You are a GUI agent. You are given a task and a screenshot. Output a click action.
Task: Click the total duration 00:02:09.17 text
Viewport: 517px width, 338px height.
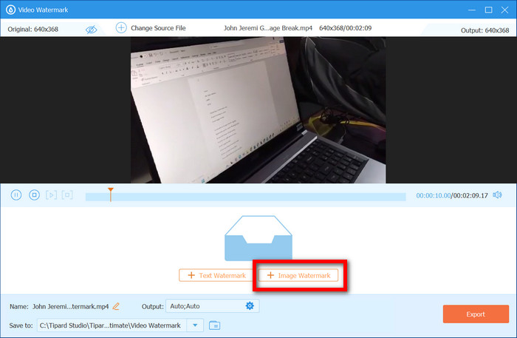click(470, 195)
